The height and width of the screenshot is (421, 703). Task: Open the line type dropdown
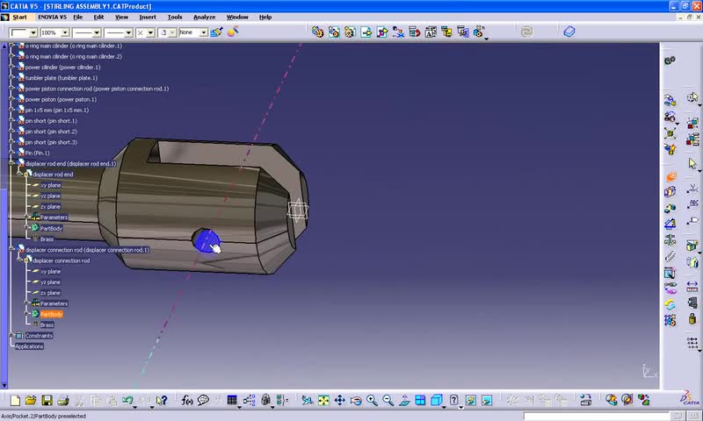(x=128, y=32)
